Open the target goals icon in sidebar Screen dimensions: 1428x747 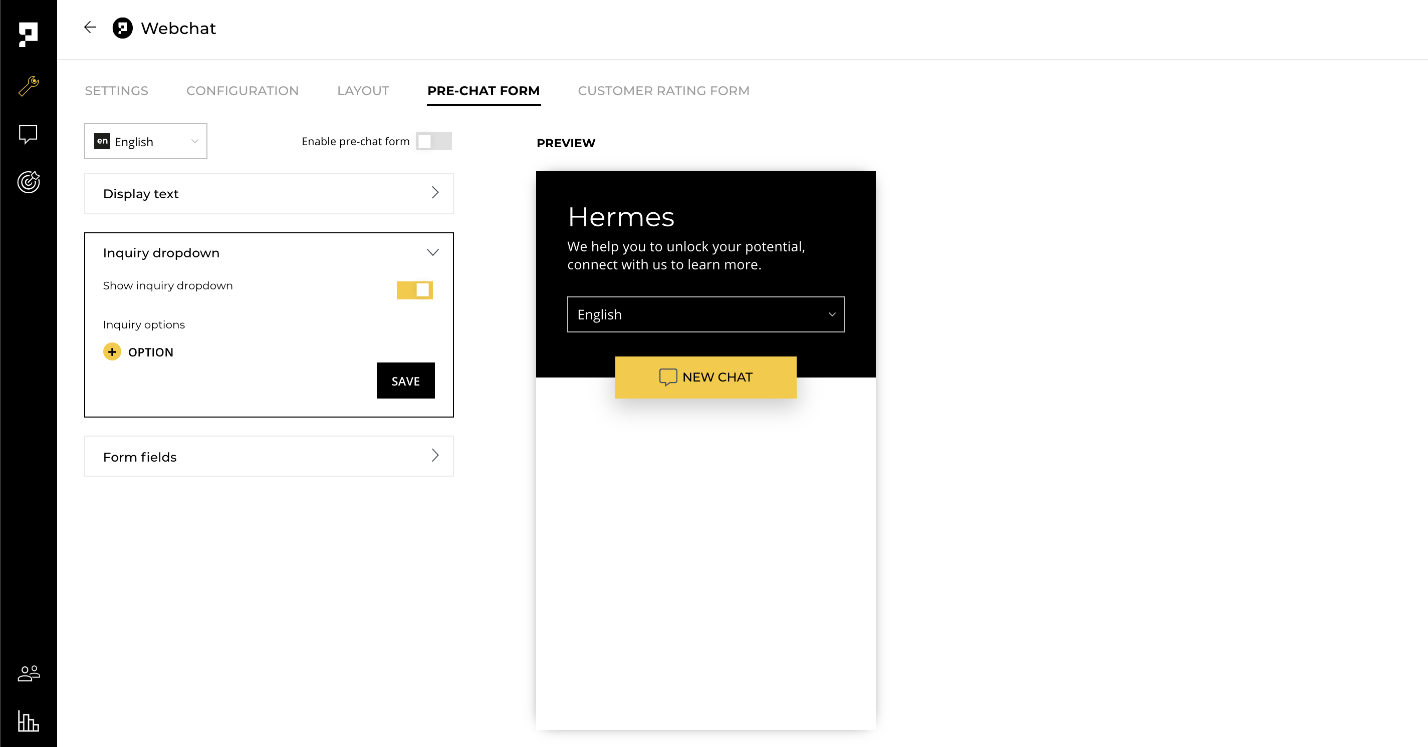click(x=28, y=182)
